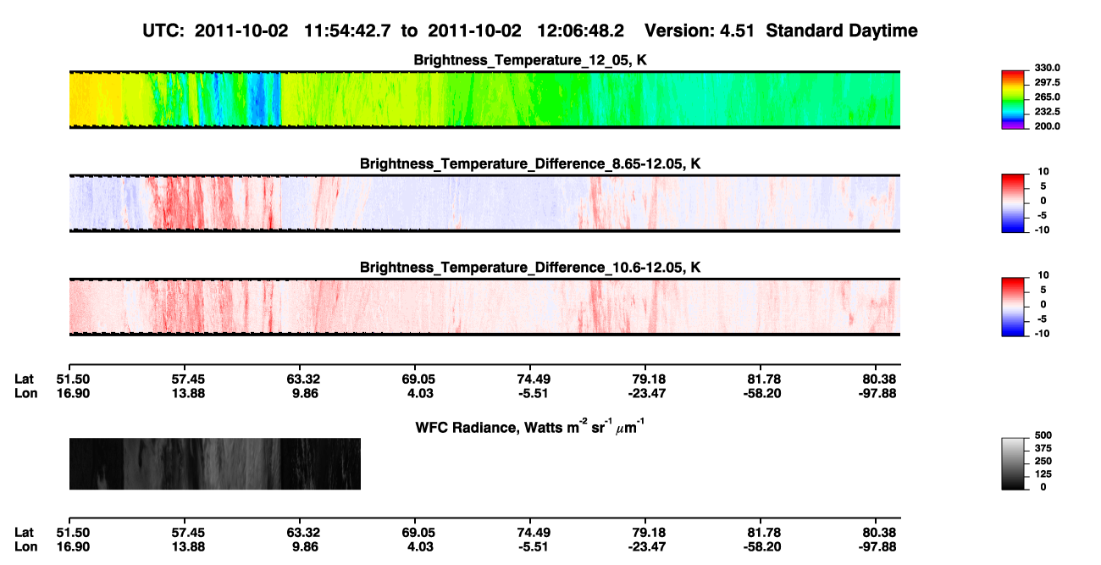The image size is (1101, 565).
Task: Click the 10 label on 8.65-12.05 colorbar
Action: coord(1044,172)
